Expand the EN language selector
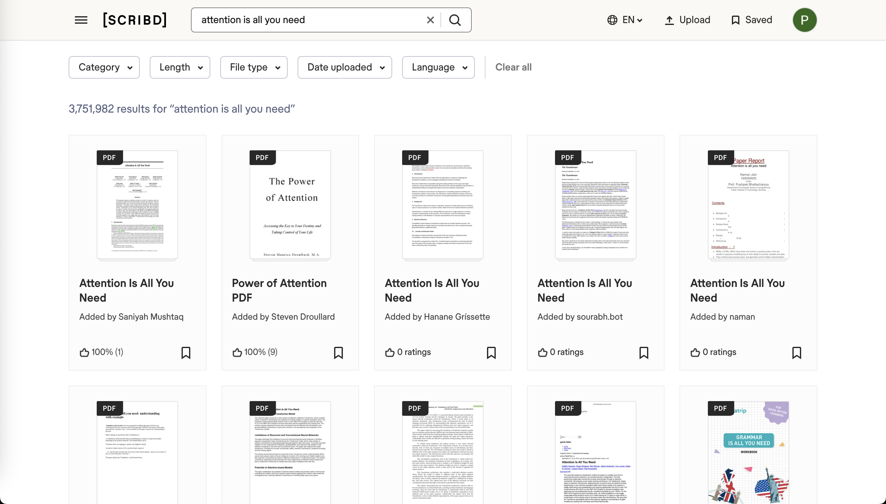 [625, 20]
